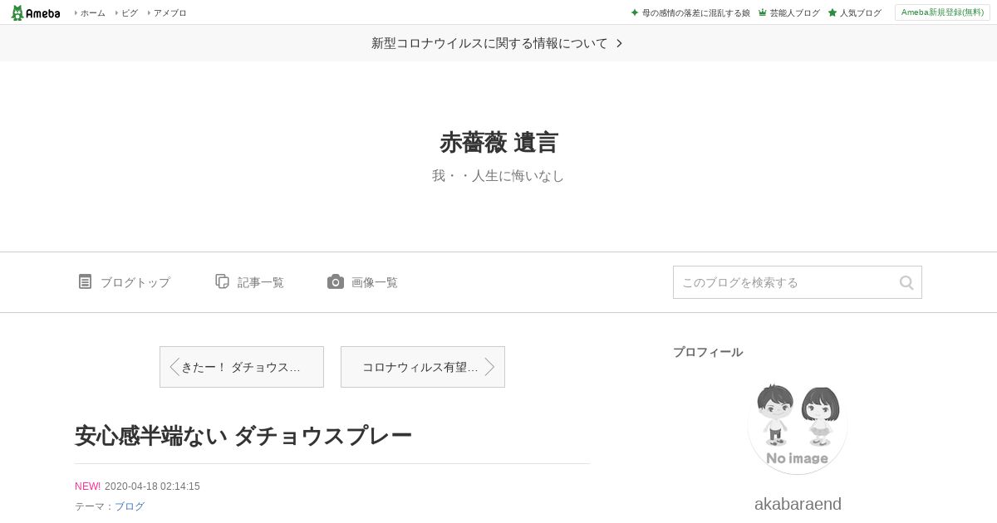The image size is (997, 523).
Task: Open akabaraend profile name
Action: coord(798,504)
